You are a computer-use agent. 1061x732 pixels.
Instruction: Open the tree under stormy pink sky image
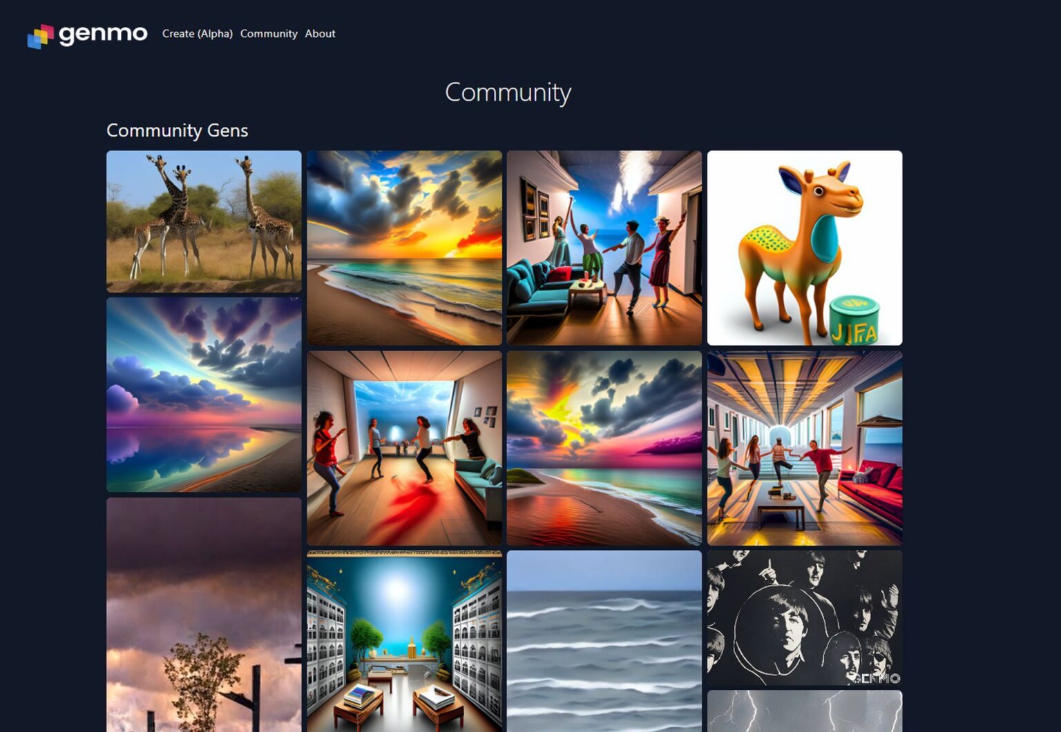click(x=204, y=614)
